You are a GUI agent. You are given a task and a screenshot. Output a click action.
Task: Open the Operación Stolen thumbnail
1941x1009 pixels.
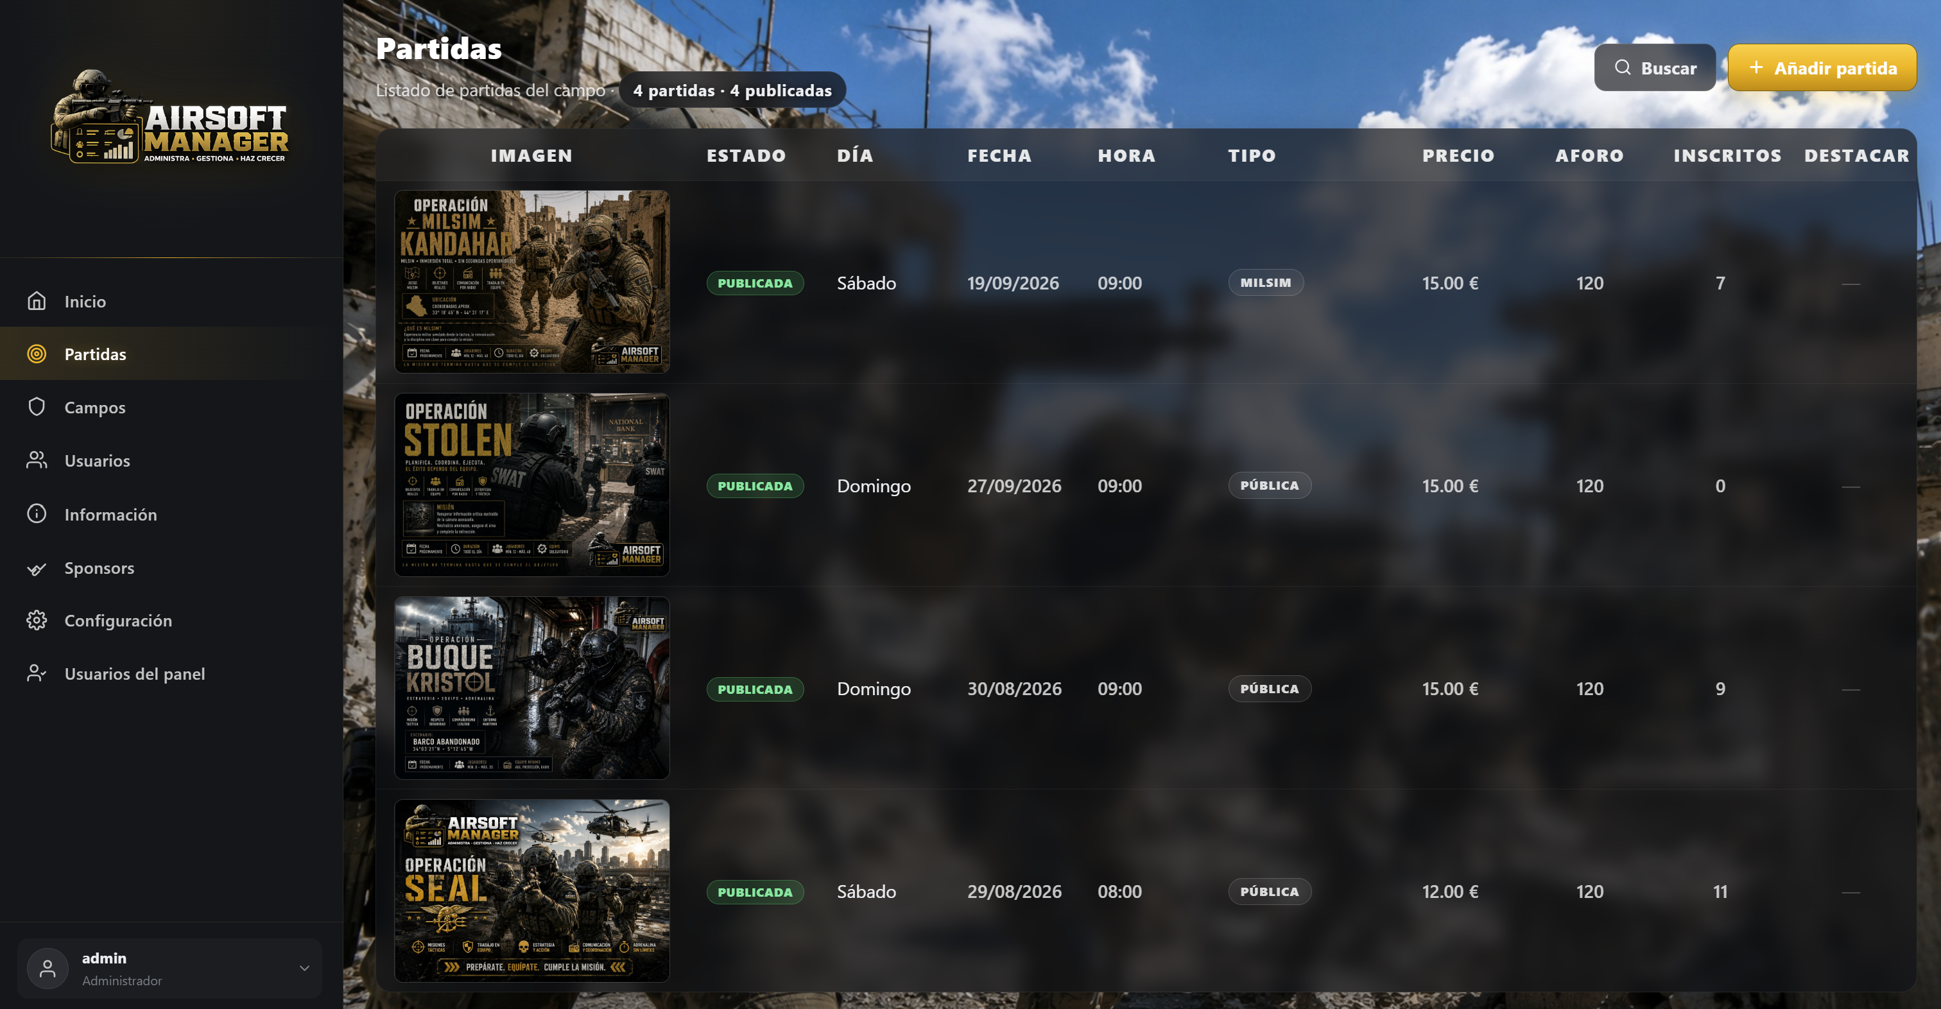532,485
